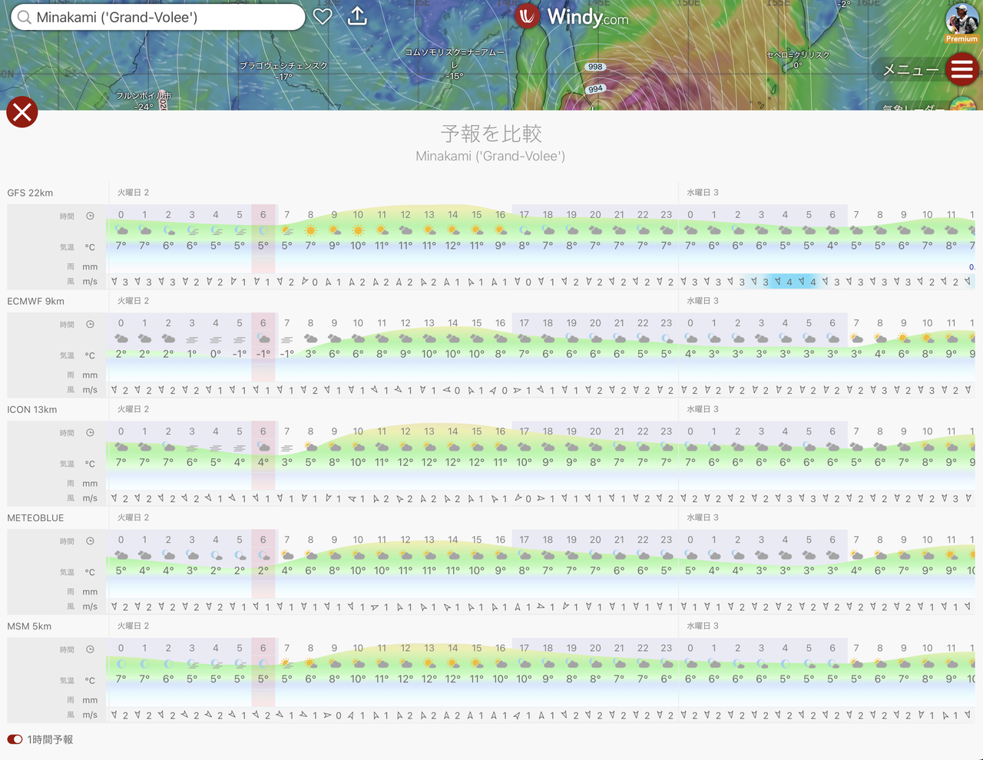Select GFS sun icon at Tuesday hour 10
The width and height of the screenshot is (983, 760).
click(358, 230)
